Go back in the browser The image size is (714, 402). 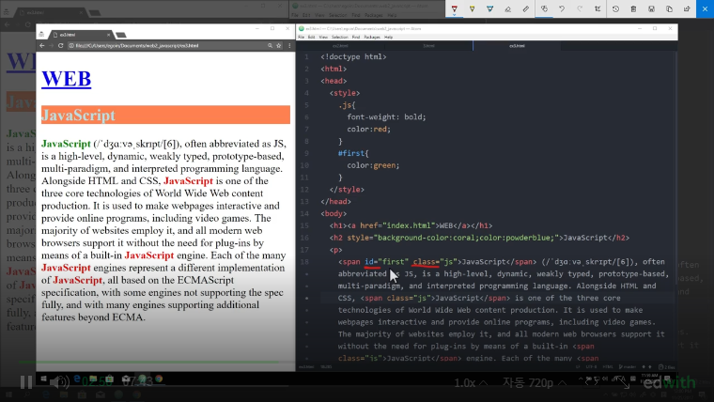42,45
